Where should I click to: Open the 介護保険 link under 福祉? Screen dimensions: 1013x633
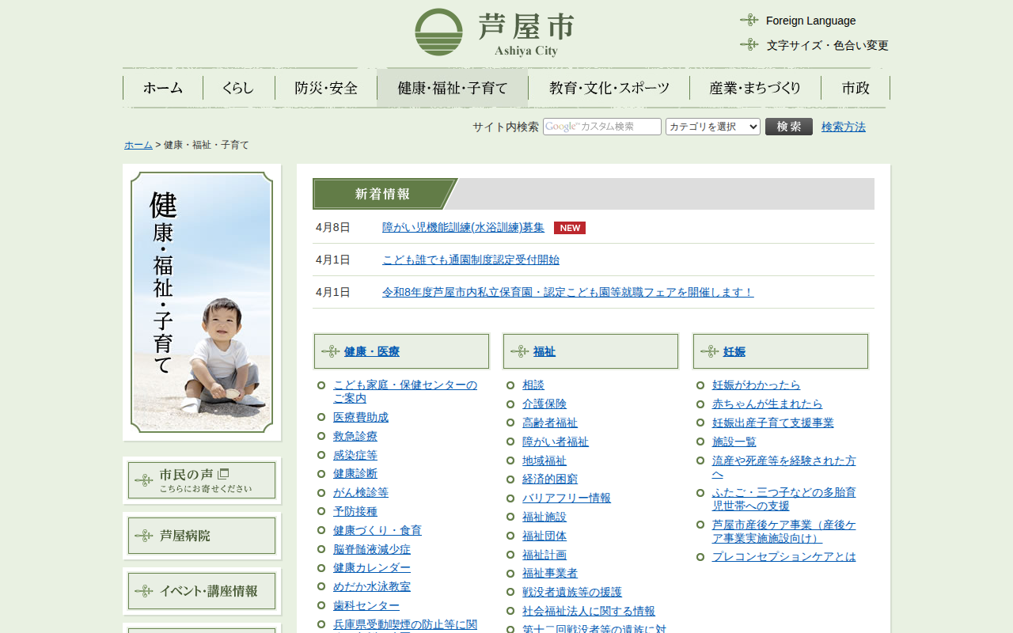click(544, 404)
